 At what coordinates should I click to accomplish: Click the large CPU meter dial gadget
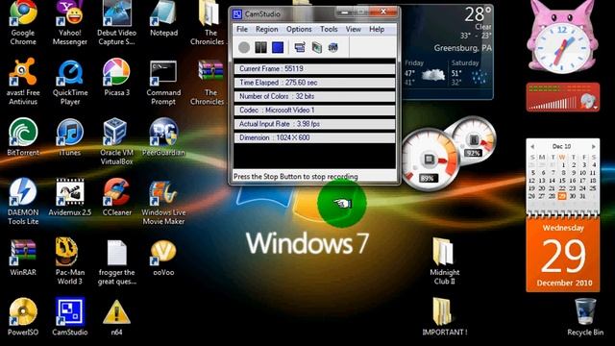430,160
